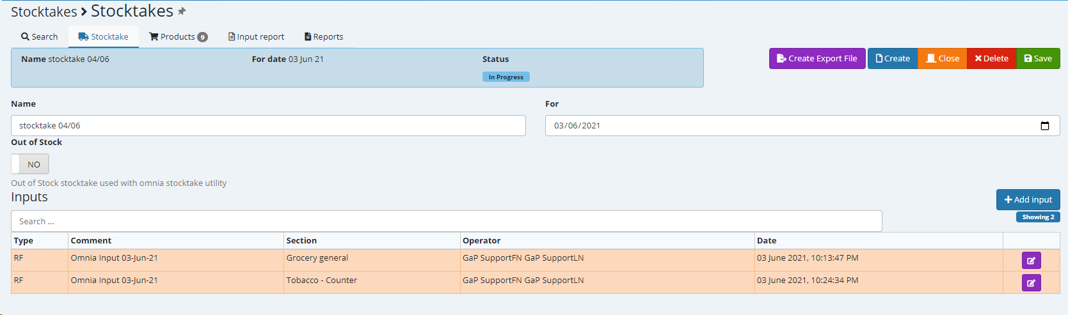
Task: Click the red Delete button
Action: (x=991, y=59)
